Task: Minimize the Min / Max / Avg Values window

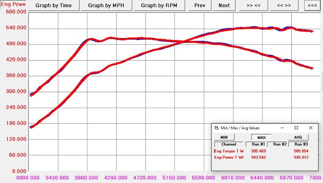Action: (282, 128)
